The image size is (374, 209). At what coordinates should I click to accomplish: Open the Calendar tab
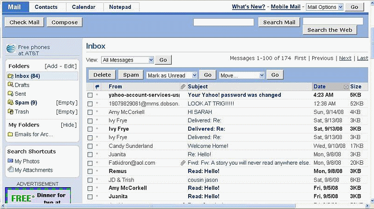pos(84,7)
